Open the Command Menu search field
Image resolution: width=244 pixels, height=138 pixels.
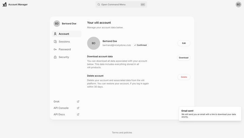click(x=121, y=5)
